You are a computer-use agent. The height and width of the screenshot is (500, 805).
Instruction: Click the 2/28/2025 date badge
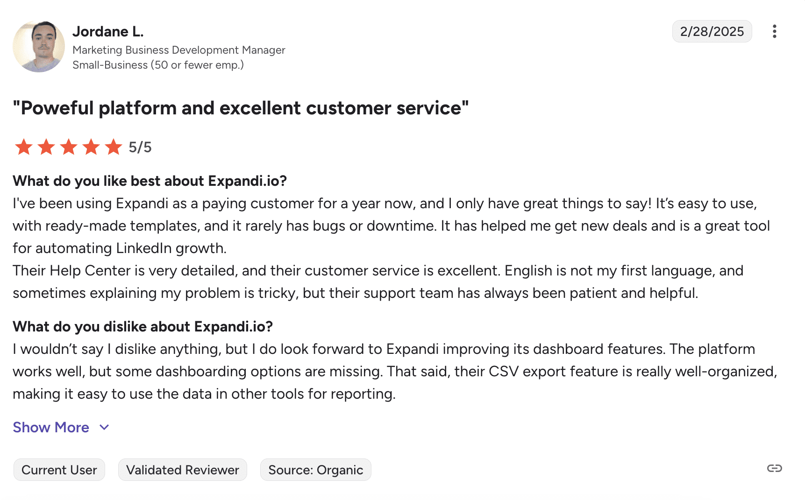pyautogui.click(x=712, y=31)
